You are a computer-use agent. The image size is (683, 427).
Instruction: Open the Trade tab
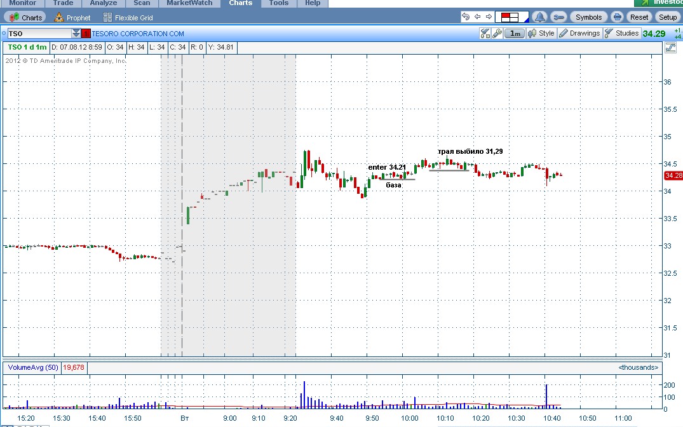63,3
